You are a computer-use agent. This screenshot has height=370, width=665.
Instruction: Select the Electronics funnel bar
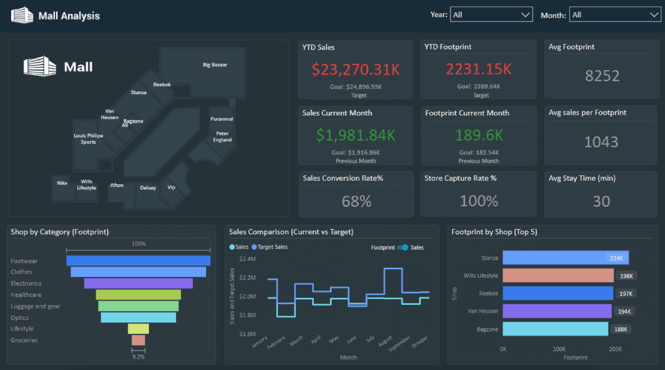point(138,284)
